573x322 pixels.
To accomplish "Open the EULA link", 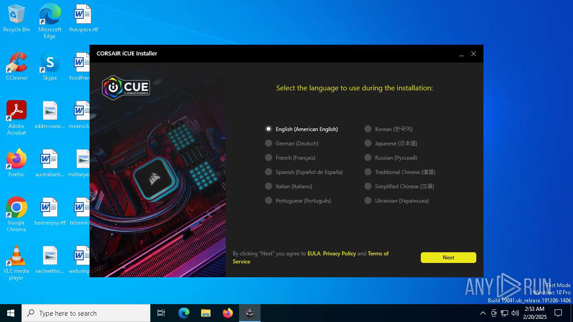I will 314,254.
